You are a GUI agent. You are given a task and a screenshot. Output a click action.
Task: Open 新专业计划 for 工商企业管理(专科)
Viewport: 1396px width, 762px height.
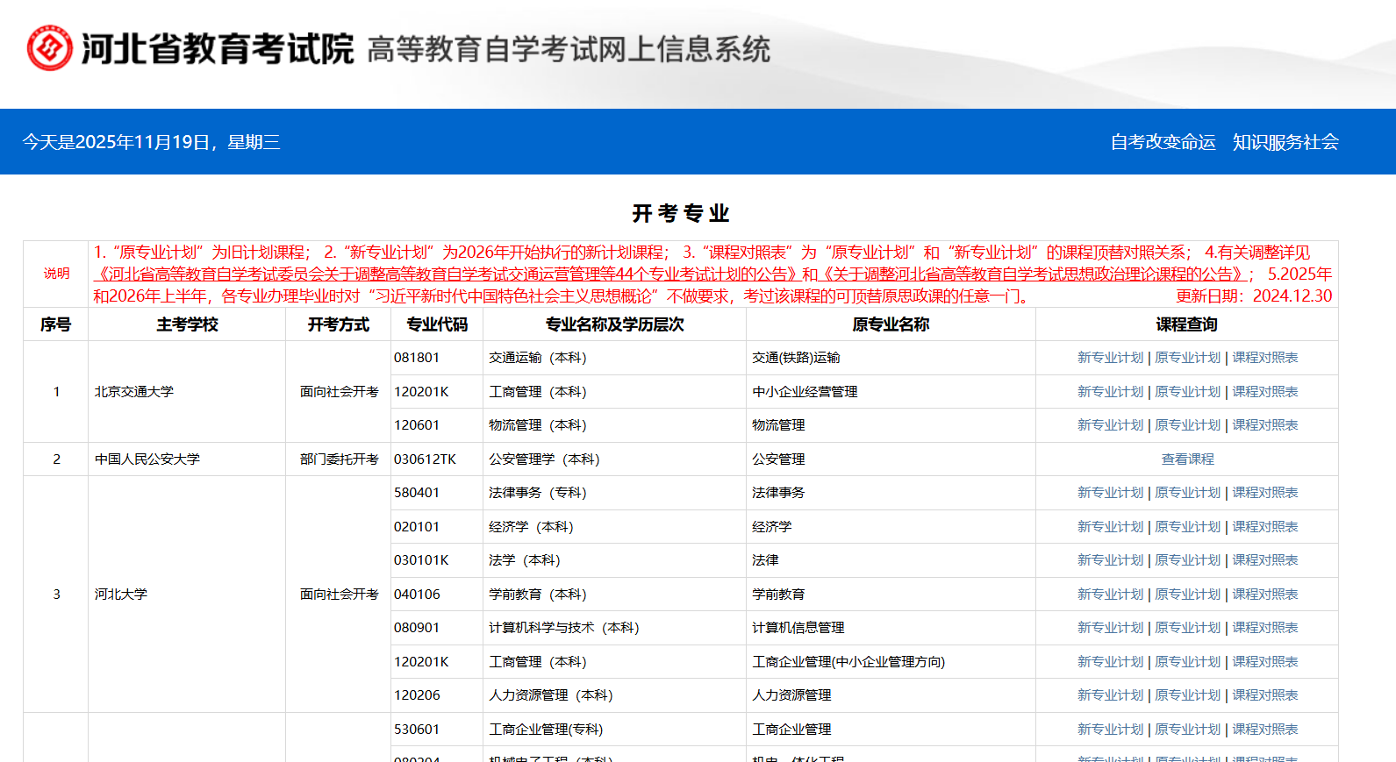pos(1110,730)
